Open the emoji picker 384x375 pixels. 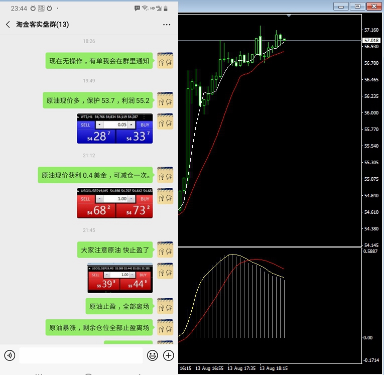point(152,355)
